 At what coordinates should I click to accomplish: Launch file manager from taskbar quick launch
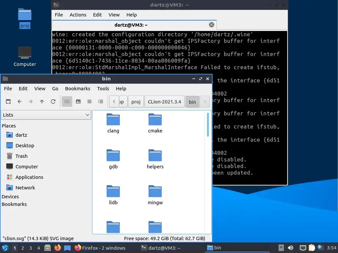pyautogui.click(x=48, y=248)
